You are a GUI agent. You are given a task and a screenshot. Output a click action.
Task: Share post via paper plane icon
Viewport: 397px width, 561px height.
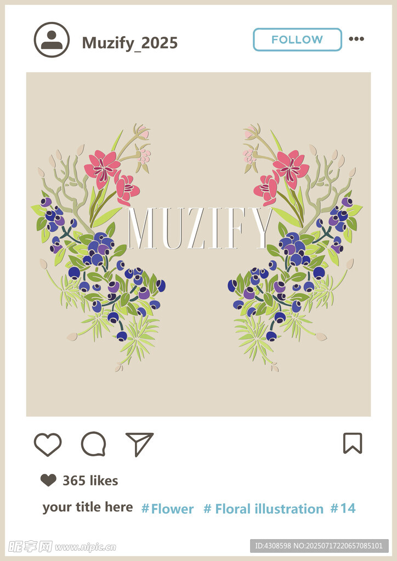pyautogui.click(x=139, y=444)
